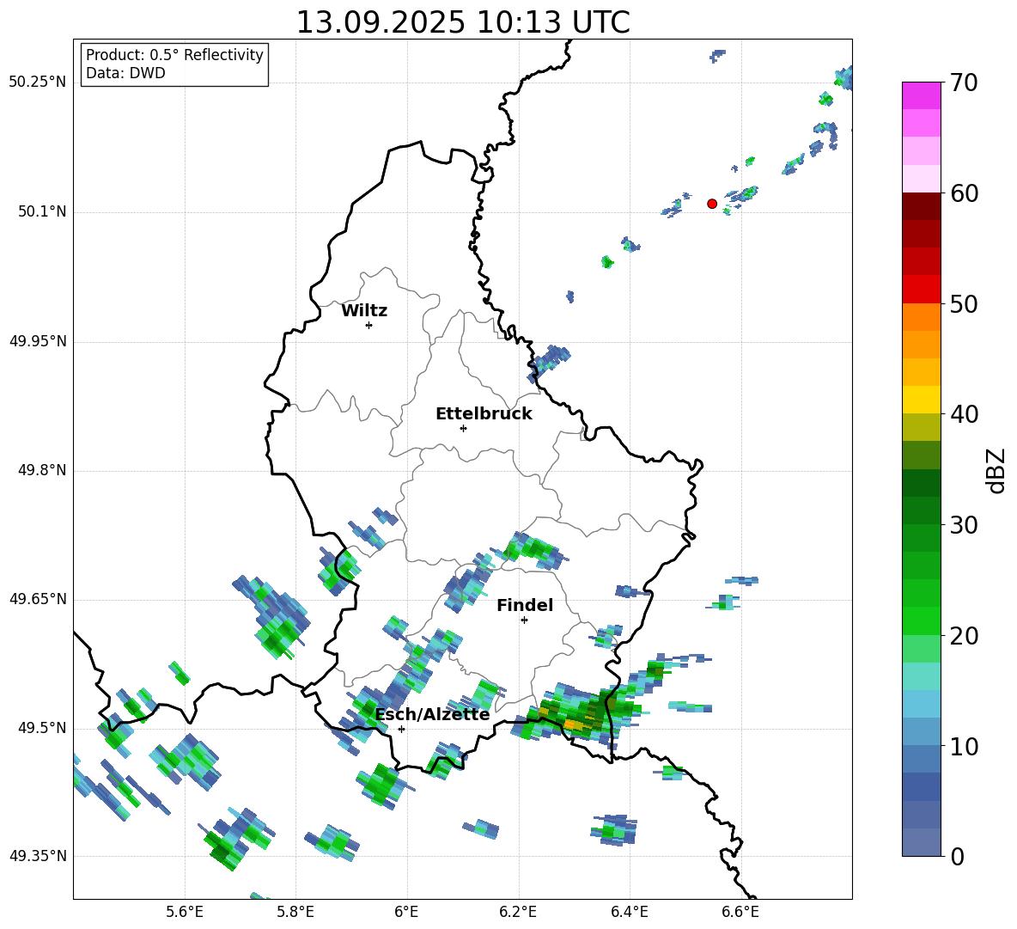The image size is (1017, 929).
Task: Pick the yellow 40 dBZ colorbar band
Action: click(x=922, y=400)
